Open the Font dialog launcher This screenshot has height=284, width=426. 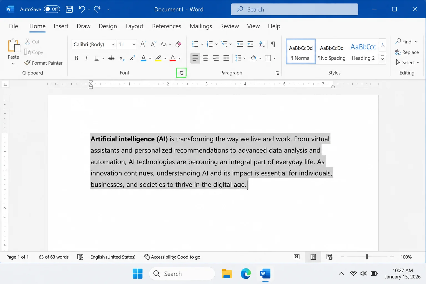point(182,73)
